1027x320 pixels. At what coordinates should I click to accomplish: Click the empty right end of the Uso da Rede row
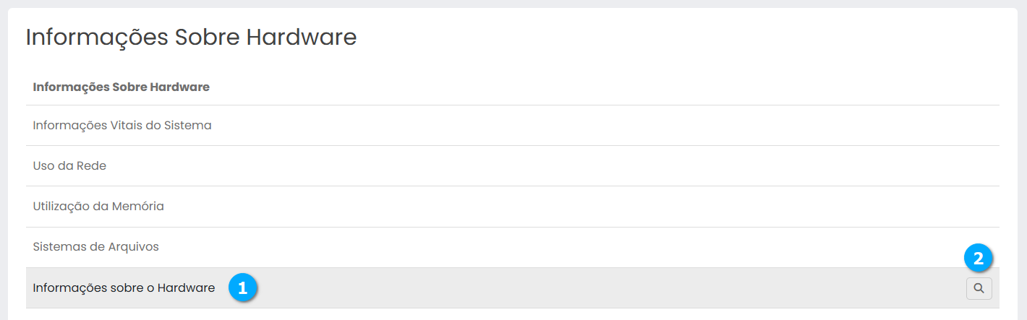pos(940,166)
